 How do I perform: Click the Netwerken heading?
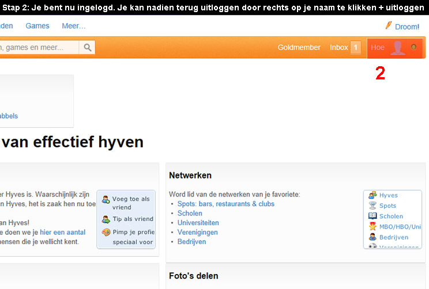(190, 176)
